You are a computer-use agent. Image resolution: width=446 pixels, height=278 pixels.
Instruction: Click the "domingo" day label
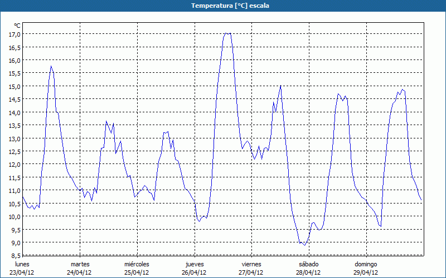coord(366,264)
